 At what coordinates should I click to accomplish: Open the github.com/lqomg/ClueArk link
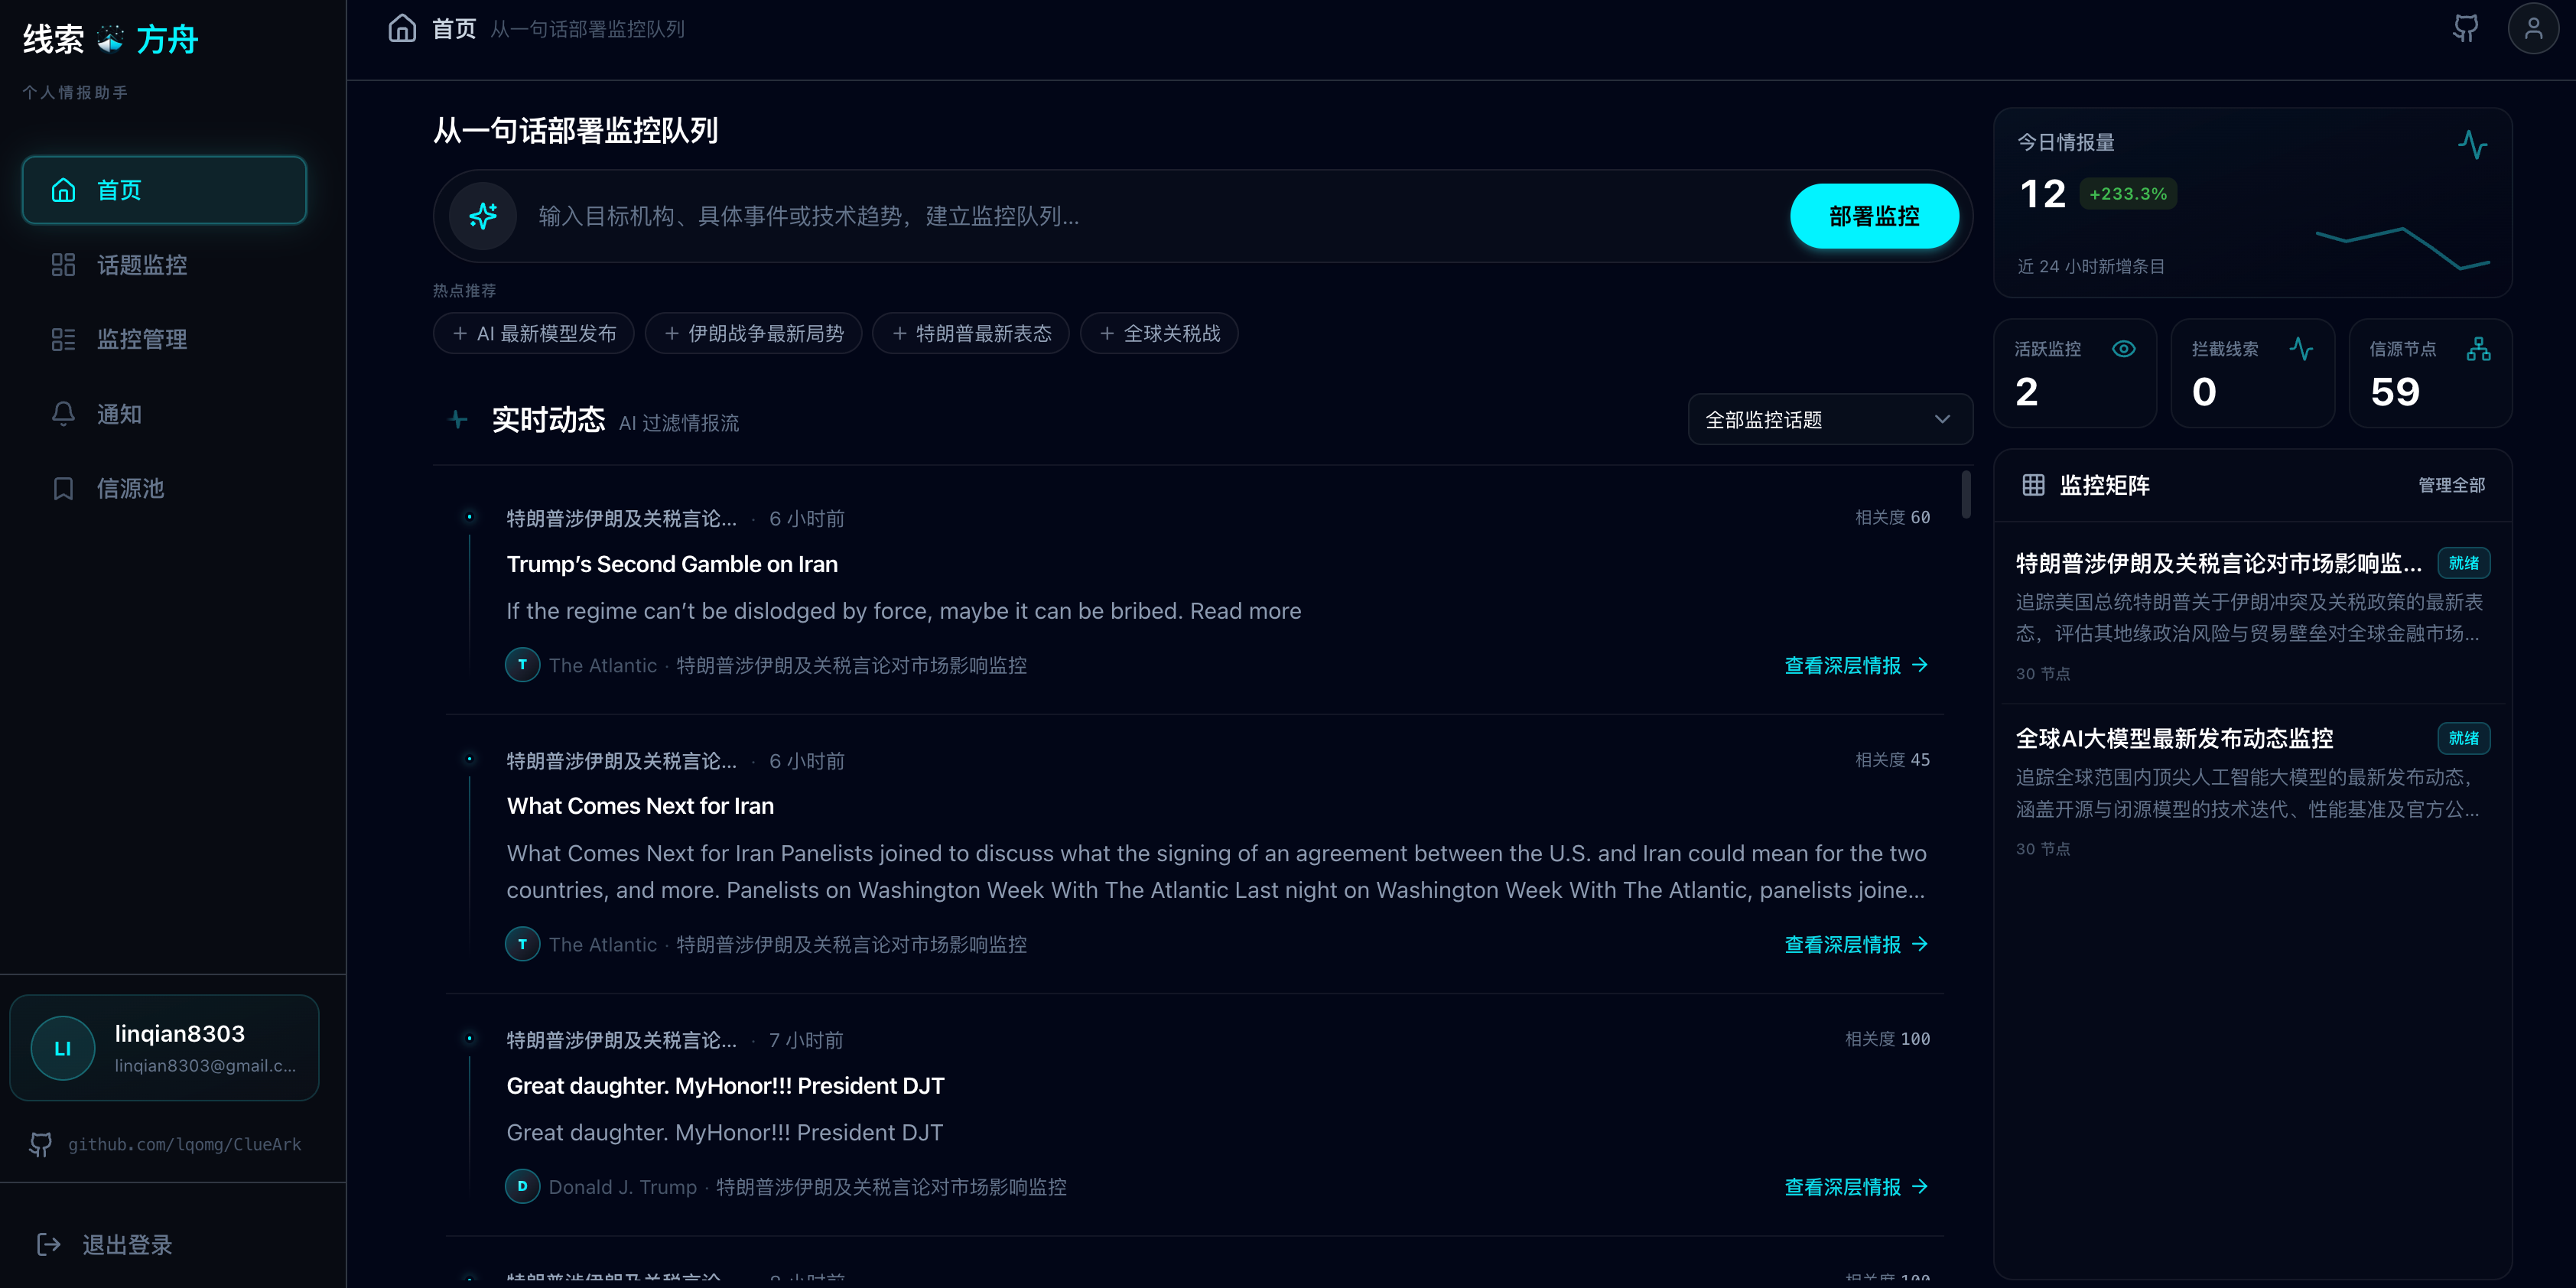tap(185, 1144)
